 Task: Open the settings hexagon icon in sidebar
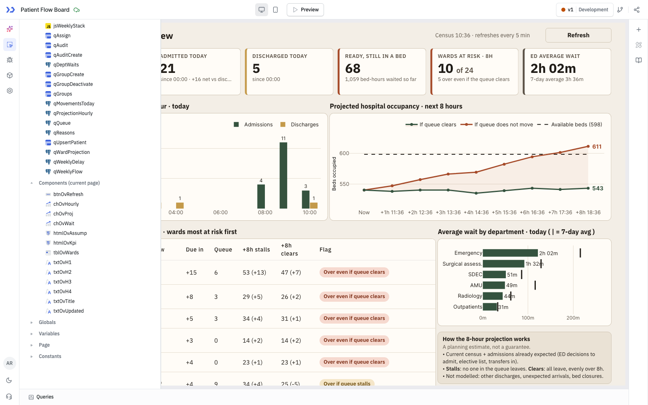tap(10, 91)
